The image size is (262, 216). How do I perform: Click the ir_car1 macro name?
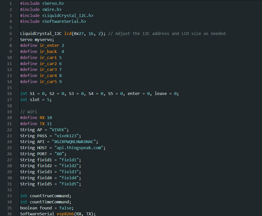[48, 58]
